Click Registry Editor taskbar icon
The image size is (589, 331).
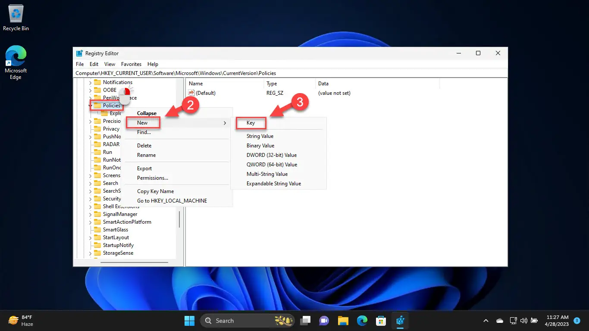pyautogui.click(x=400, y=321)
